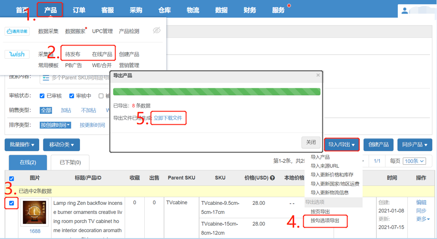
Task: Click the Wish platform logo
Action: coord(17,54)
